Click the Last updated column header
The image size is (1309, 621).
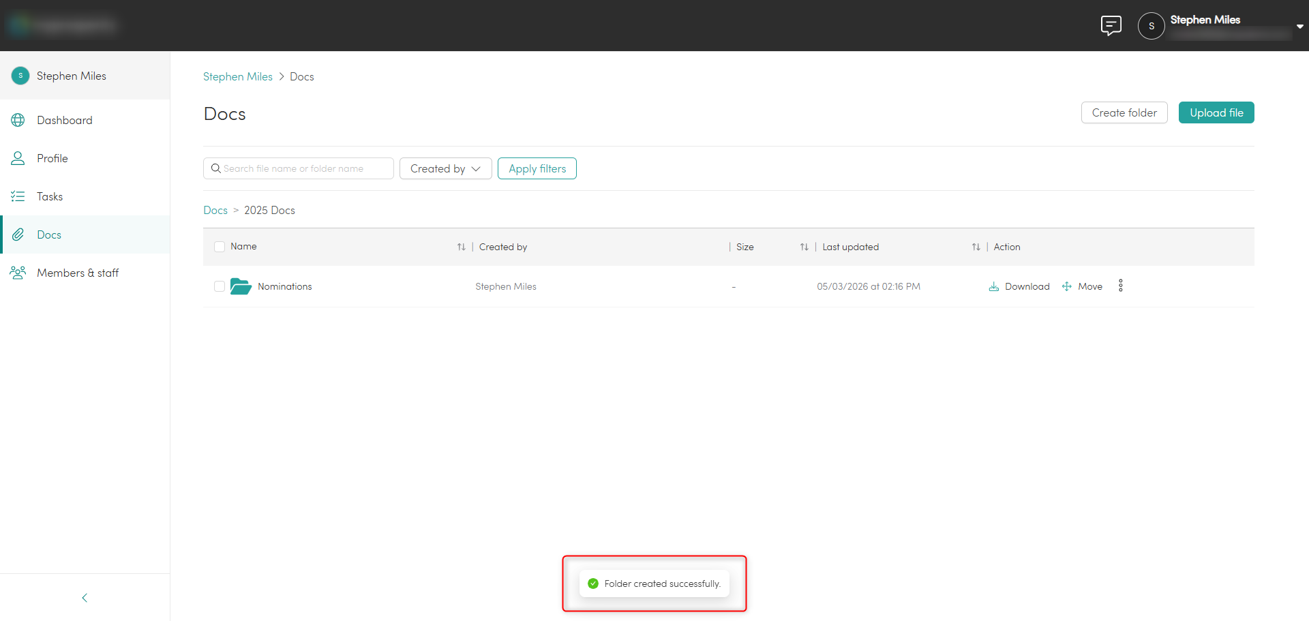tap(851, 247)
